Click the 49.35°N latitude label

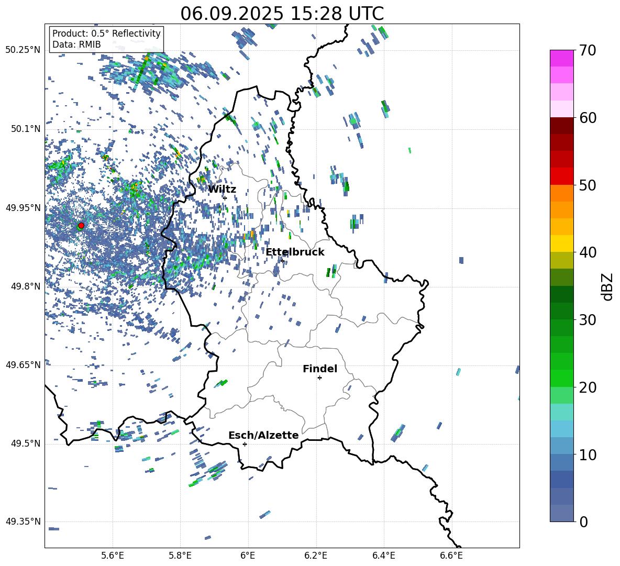click(x=23, y=521)
